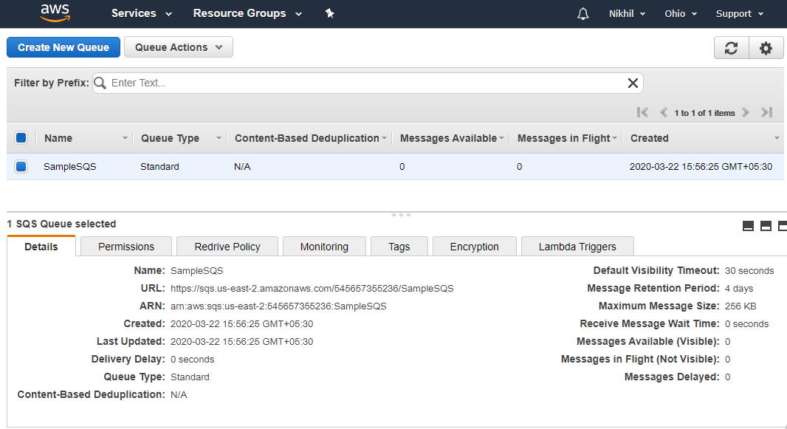Click the pin shortcuts icon
This screenshot has width=787, height=429.
[x=330, y=13]
